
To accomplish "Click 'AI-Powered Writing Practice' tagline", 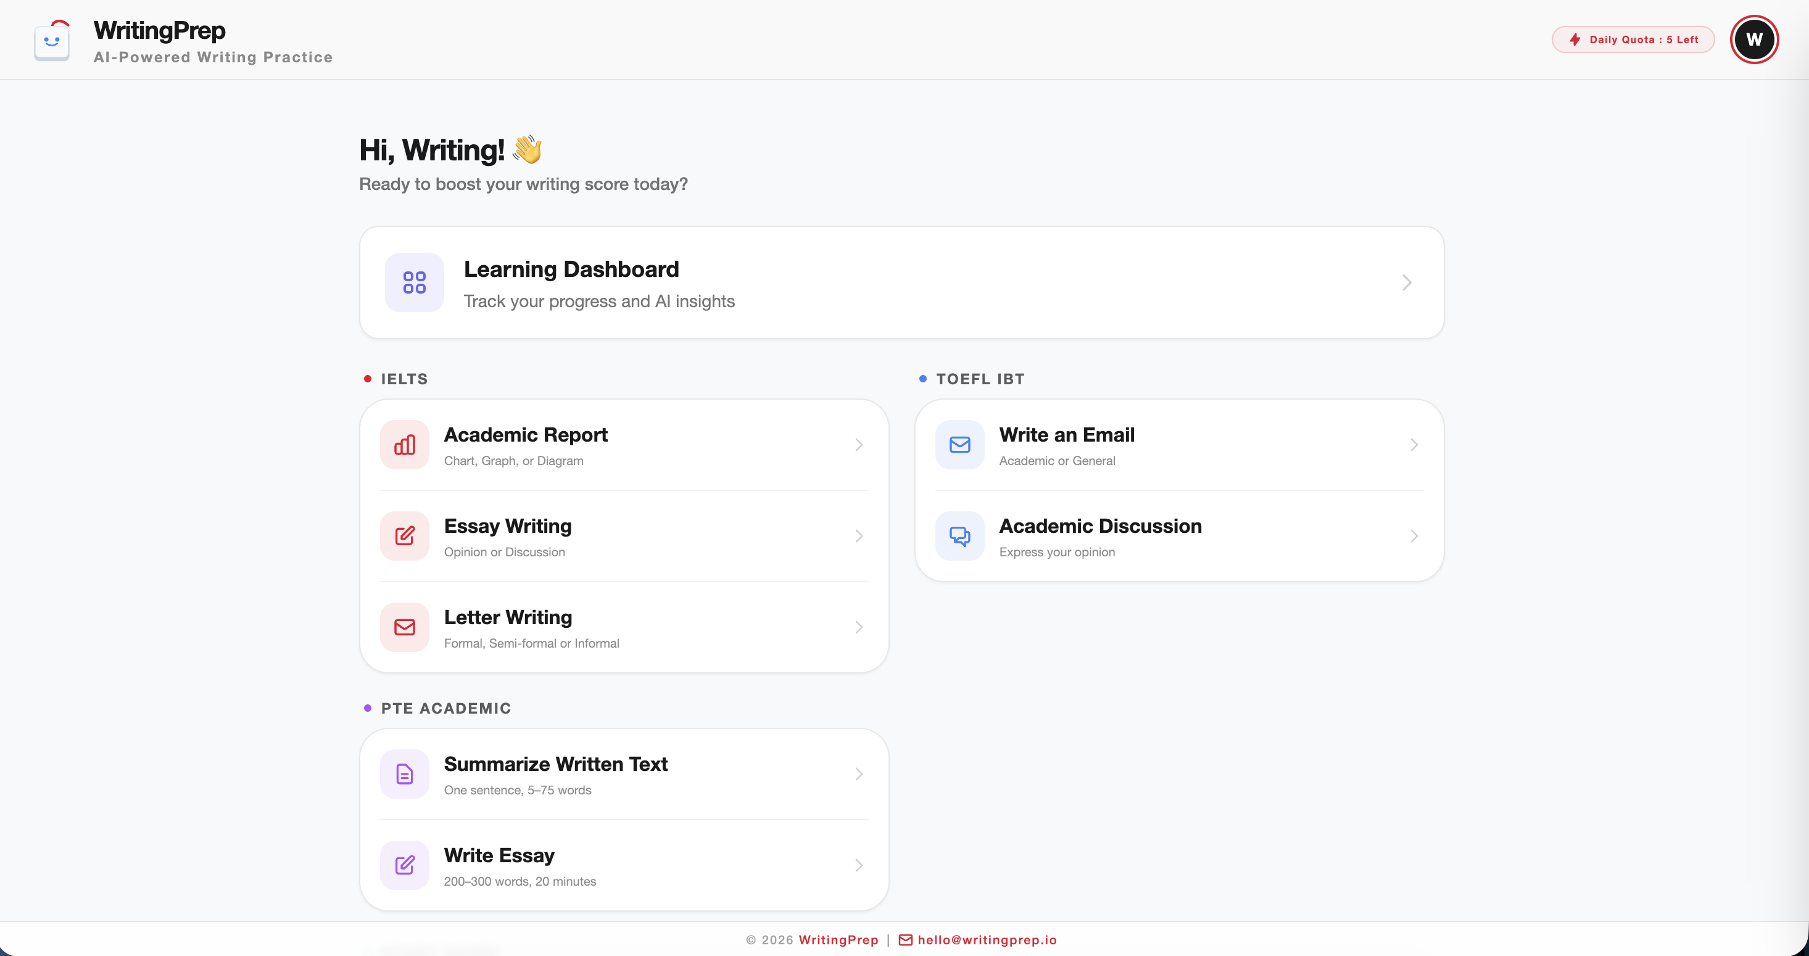I will (213, 57).
